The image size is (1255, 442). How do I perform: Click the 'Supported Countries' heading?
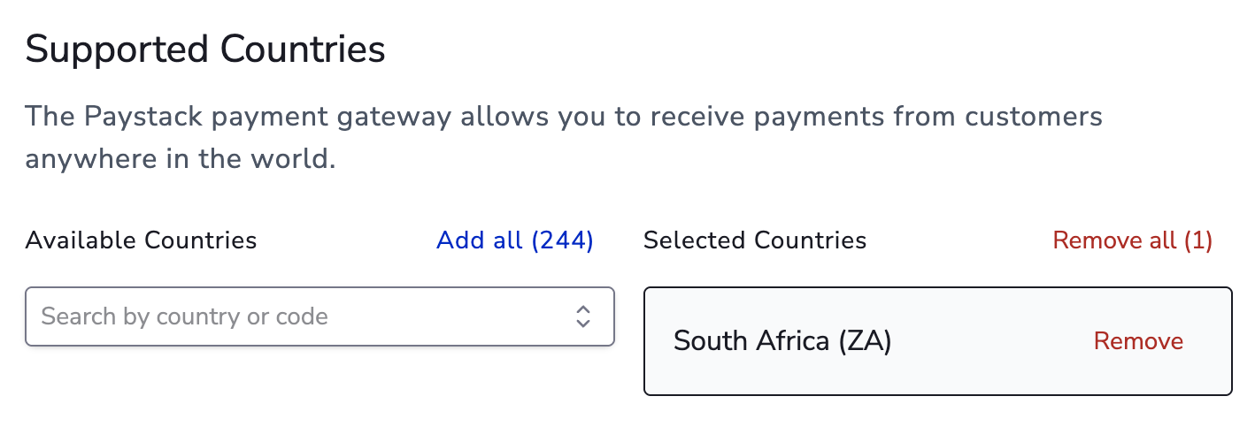pos(205,50)
